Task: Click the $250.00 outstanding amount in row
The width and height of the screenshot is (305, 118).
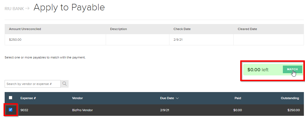Action: pos(294,110)
